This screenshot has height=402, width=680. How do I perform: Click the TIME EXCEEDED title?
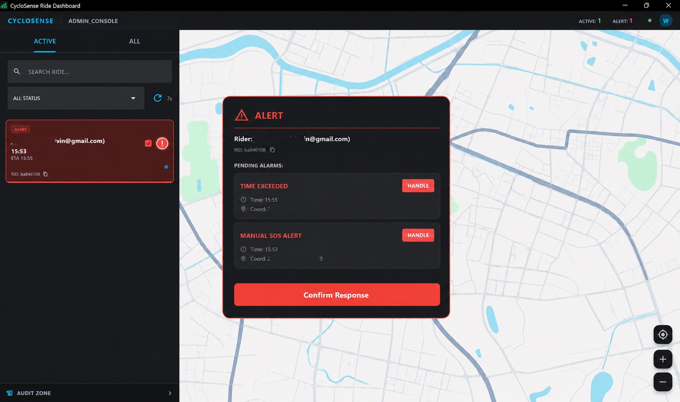(264, 186)
